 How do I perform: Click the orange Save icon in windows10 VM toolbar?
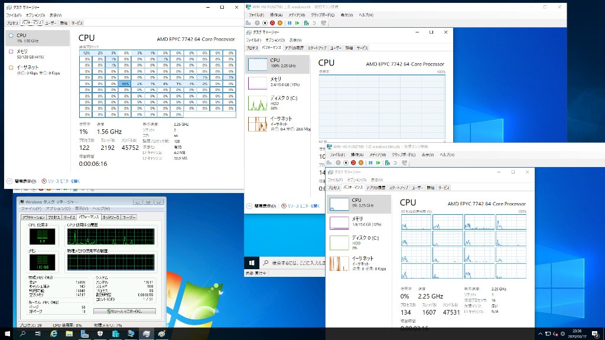pos(280,23)
